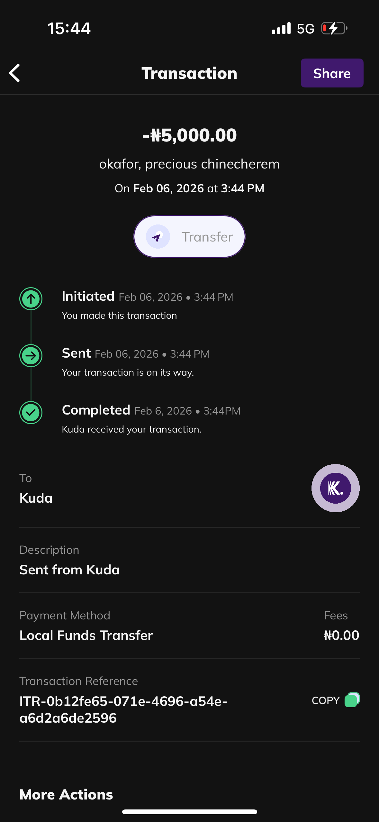379x822 pixels.
Task: Tap the Local Funds Transfer payment method
Action: click(x=86, y=635)
